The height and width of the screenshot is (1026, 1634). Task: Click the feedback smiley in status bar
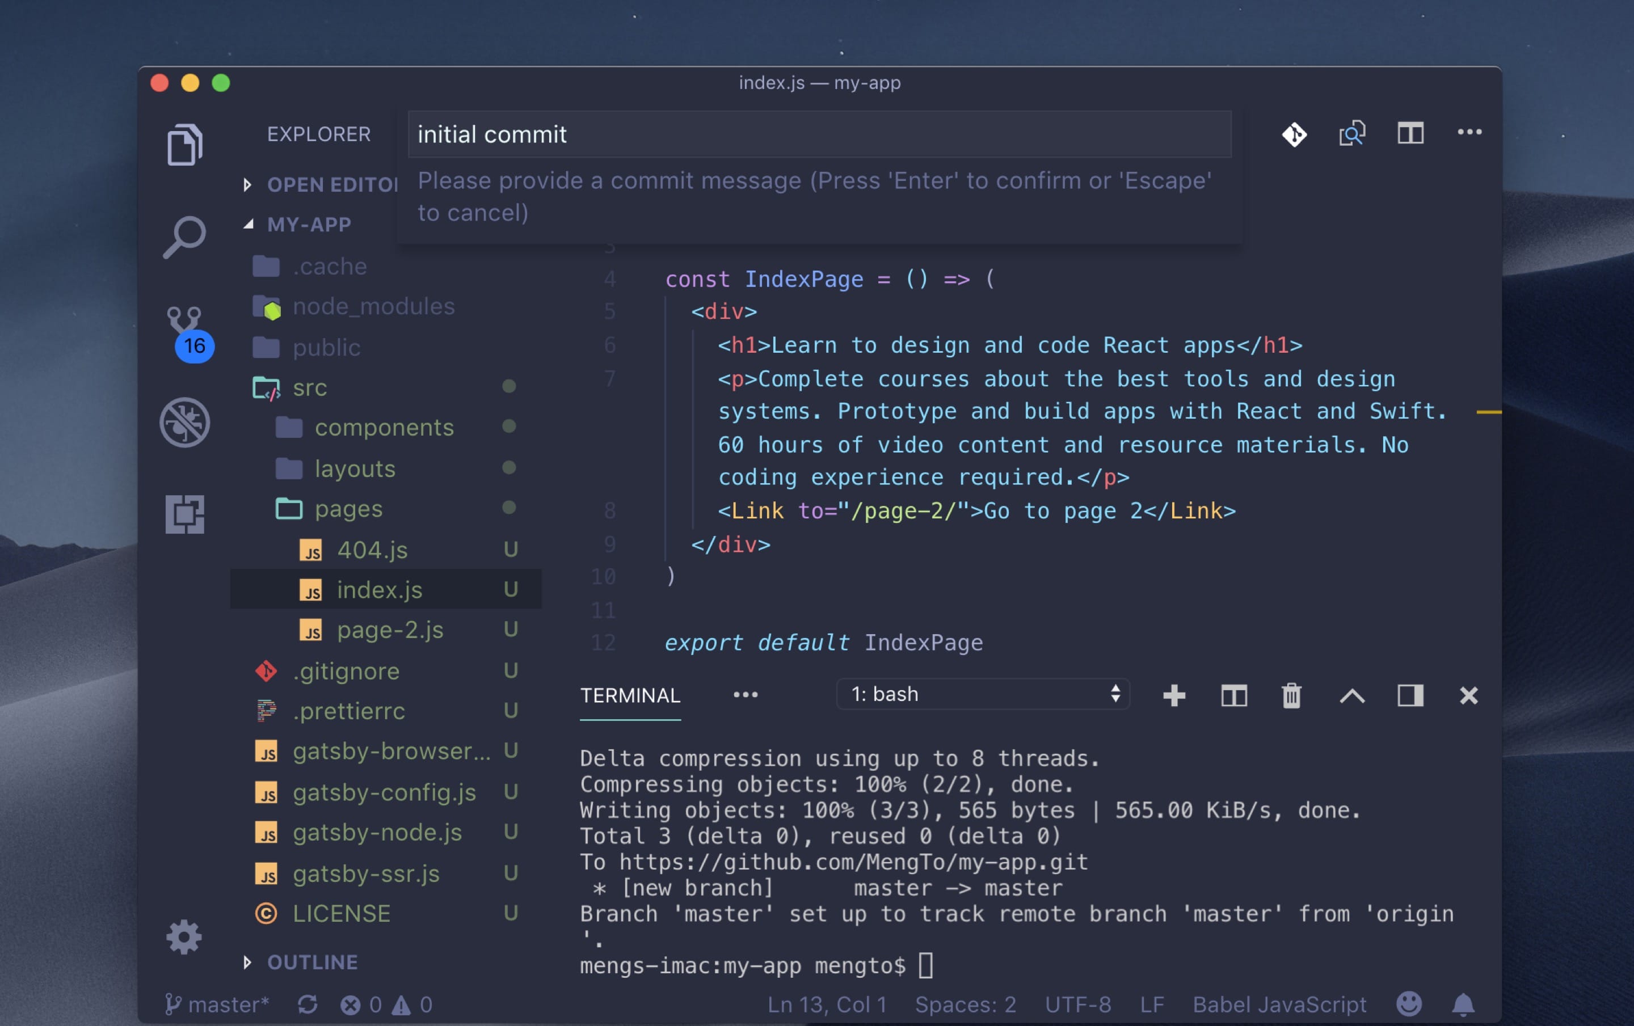1409,1004
